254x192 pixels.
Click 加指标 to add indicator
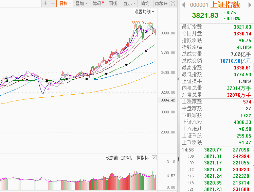pyautogui.click(x=127, y=158)
